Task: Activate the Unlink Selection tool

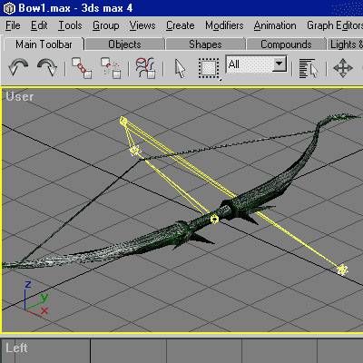Action: pyautogui.click(x=111, y=68)
